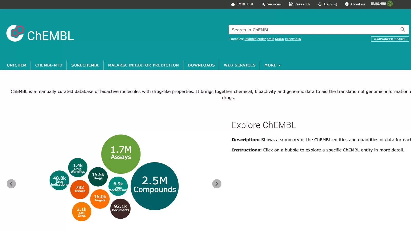Click the EMBL-EBI hexagon logo
The width and height of the screenshot is (411, 231).
click(x=390, y=4)
